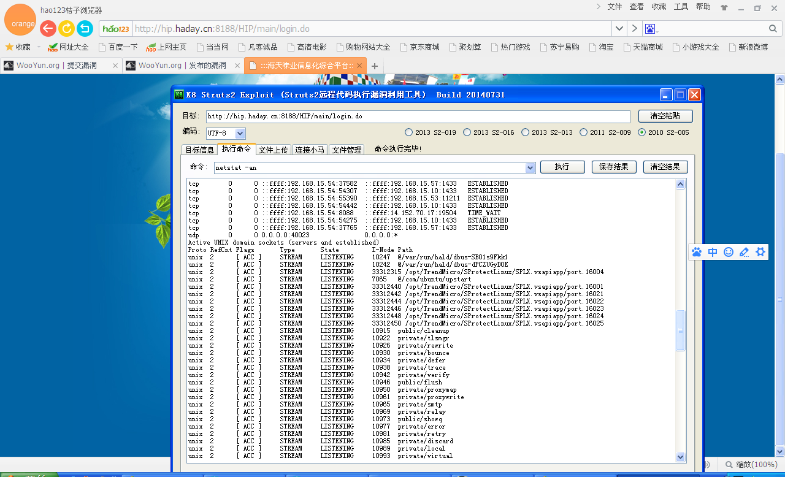
Task: Open the 百度一下 bookmark
Action: pos(118,47)
